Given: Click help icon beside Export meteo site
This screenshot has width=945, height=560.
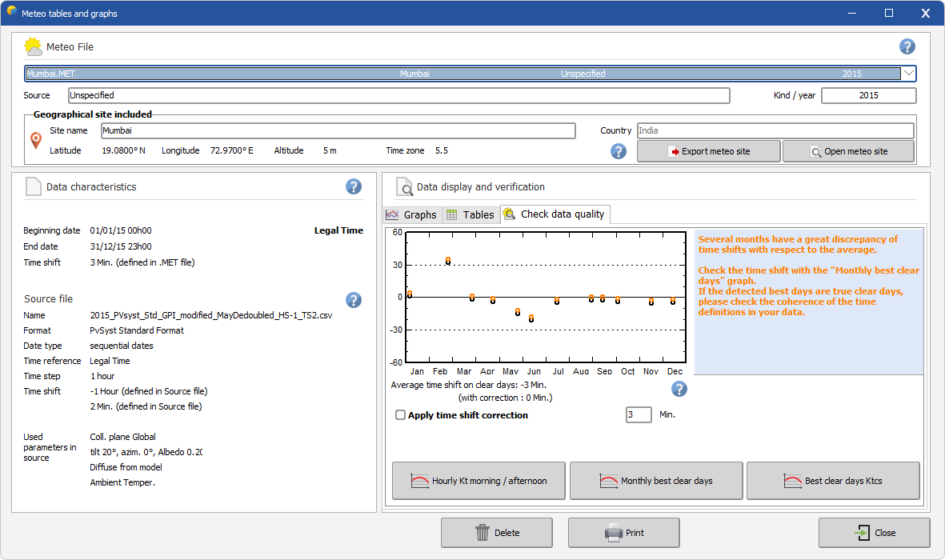Looking at the screenshot, I should tap(619, 151).
